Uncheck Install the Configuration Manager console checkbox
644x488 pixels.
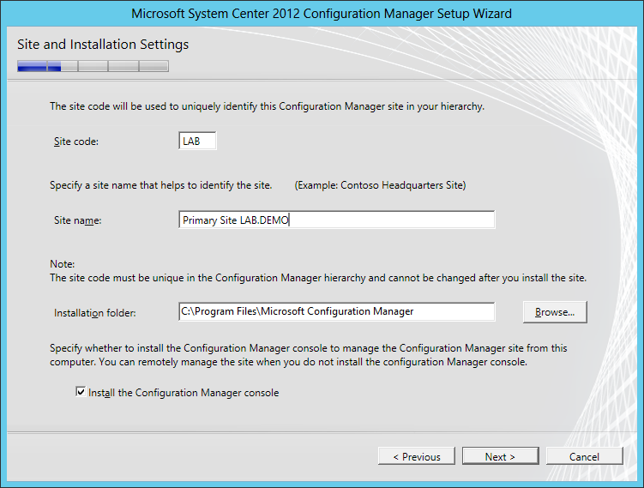[81, 393]
